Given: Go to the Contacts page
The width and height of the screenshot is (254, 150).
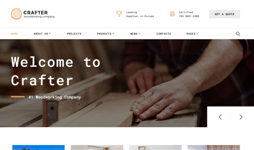Looking at the screenshot, I should (x=164, y=34).
